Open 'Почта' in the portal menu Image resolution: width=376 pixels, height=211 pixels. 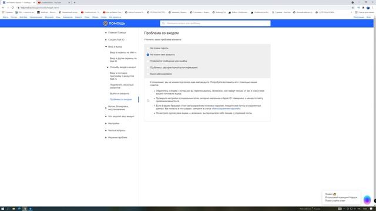14,17
